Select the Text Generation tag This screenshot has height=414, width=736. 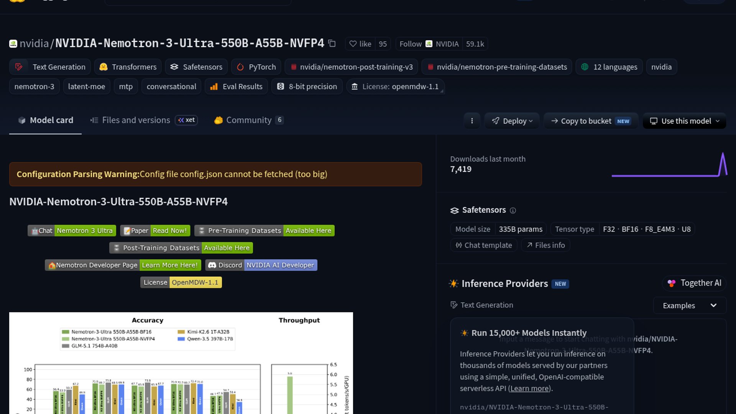pyautogui.click(x=50, y=67)
